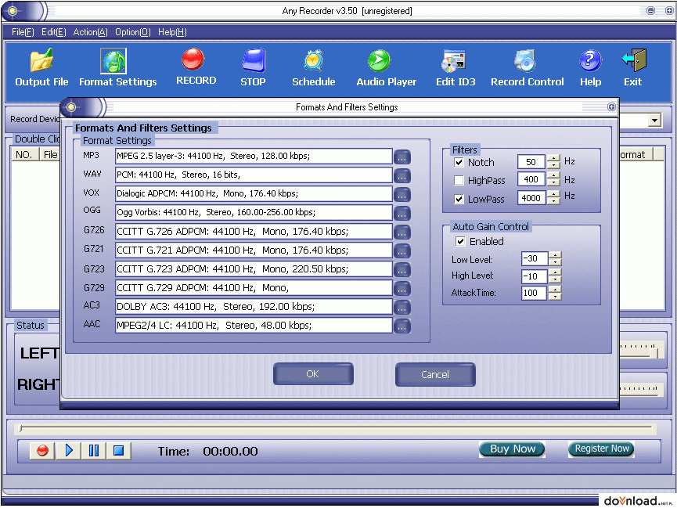The image size is (677, 508).
Task: Open G726 format options ellipsis button
Action: pyautogui.click(x=402, y=232)
